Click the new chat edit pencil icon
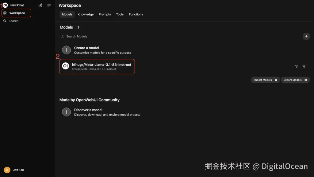The image size is (314, 177). click(40, 5)
